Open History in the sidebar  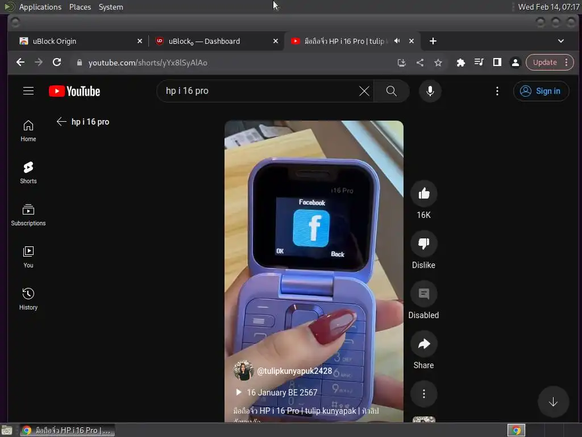(28, 299)
